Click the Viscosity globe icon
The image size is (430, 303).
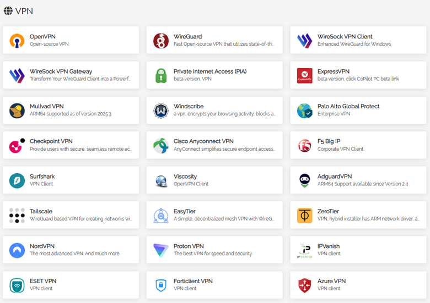point(161,181)
